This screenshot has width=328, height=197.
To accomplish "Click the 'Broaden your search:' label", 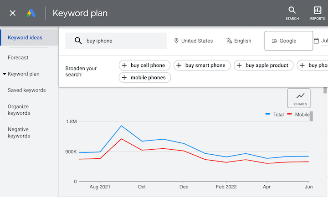I will [81, 71].
